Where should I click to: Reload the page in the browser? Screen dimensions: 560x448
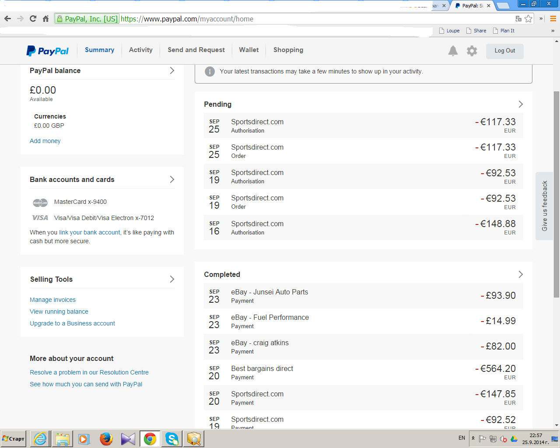[33, 19]
